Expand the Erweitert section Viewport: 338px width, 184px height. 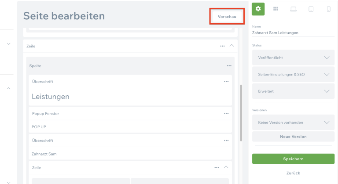coord(293,91)
